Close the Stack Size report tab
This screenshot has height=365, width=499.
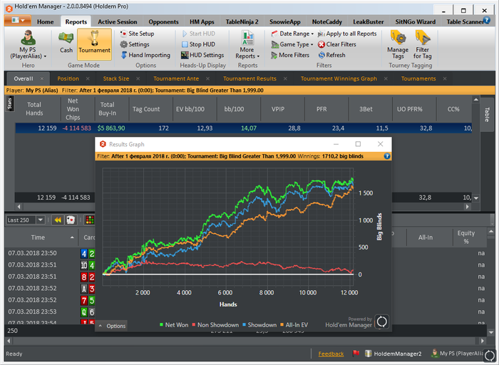tap(138, 78)
